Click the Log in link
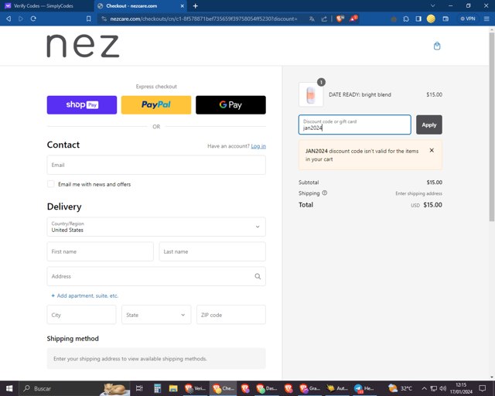 click(x=258, y=146)
